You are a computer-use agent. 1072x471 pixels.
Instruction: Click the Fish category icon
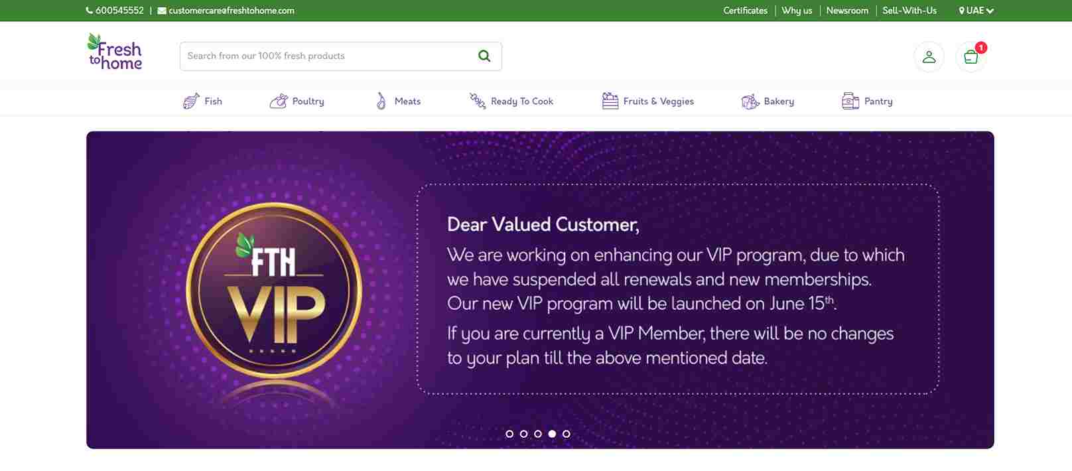pyautogui.click(x=191, y=101)
